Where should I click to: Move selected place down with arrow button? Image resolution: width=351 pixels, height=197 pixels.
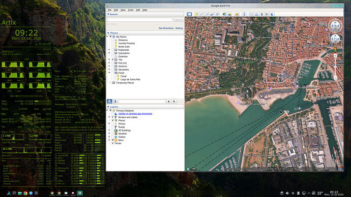[x=174, y=102]
